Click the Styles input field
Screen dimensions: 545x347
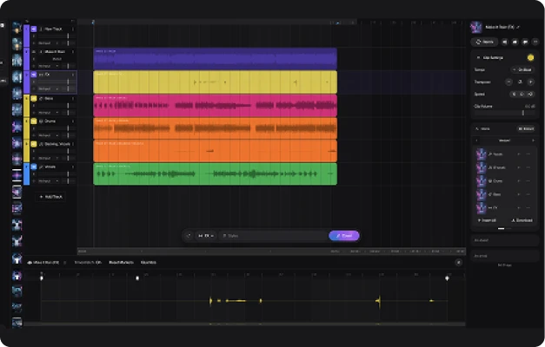click(x=273, y=236)
